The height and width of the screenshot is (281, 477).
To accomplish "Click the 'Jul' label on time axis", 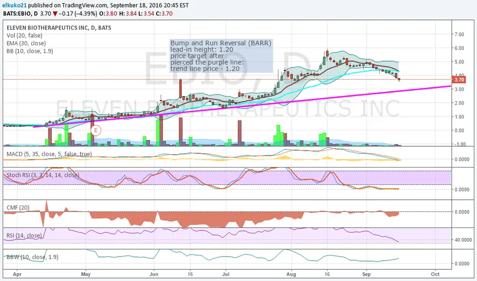I will click(x=226, y=274).
